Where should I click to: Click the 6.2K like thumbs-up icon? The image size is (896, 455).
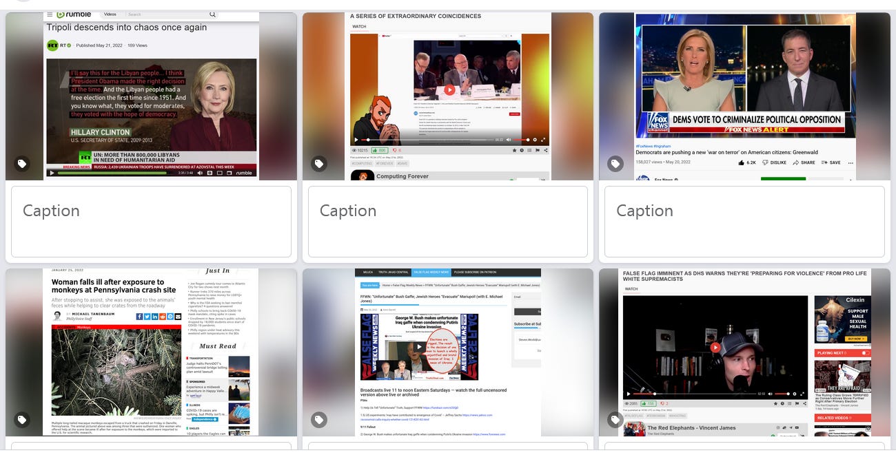point(741,162)
